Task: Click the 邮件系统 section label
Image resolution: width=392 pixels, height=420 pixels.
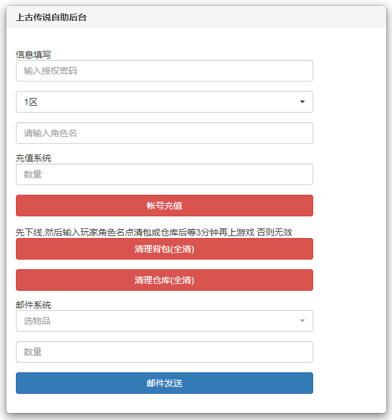Action: 34,305
